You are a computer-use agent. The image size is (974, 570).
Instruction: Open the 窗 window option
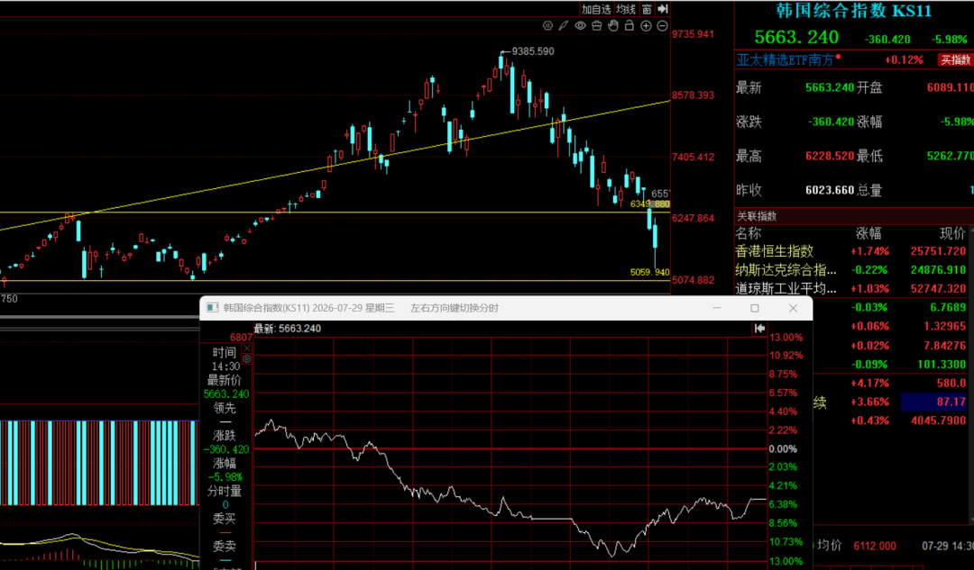coord(647,9)
